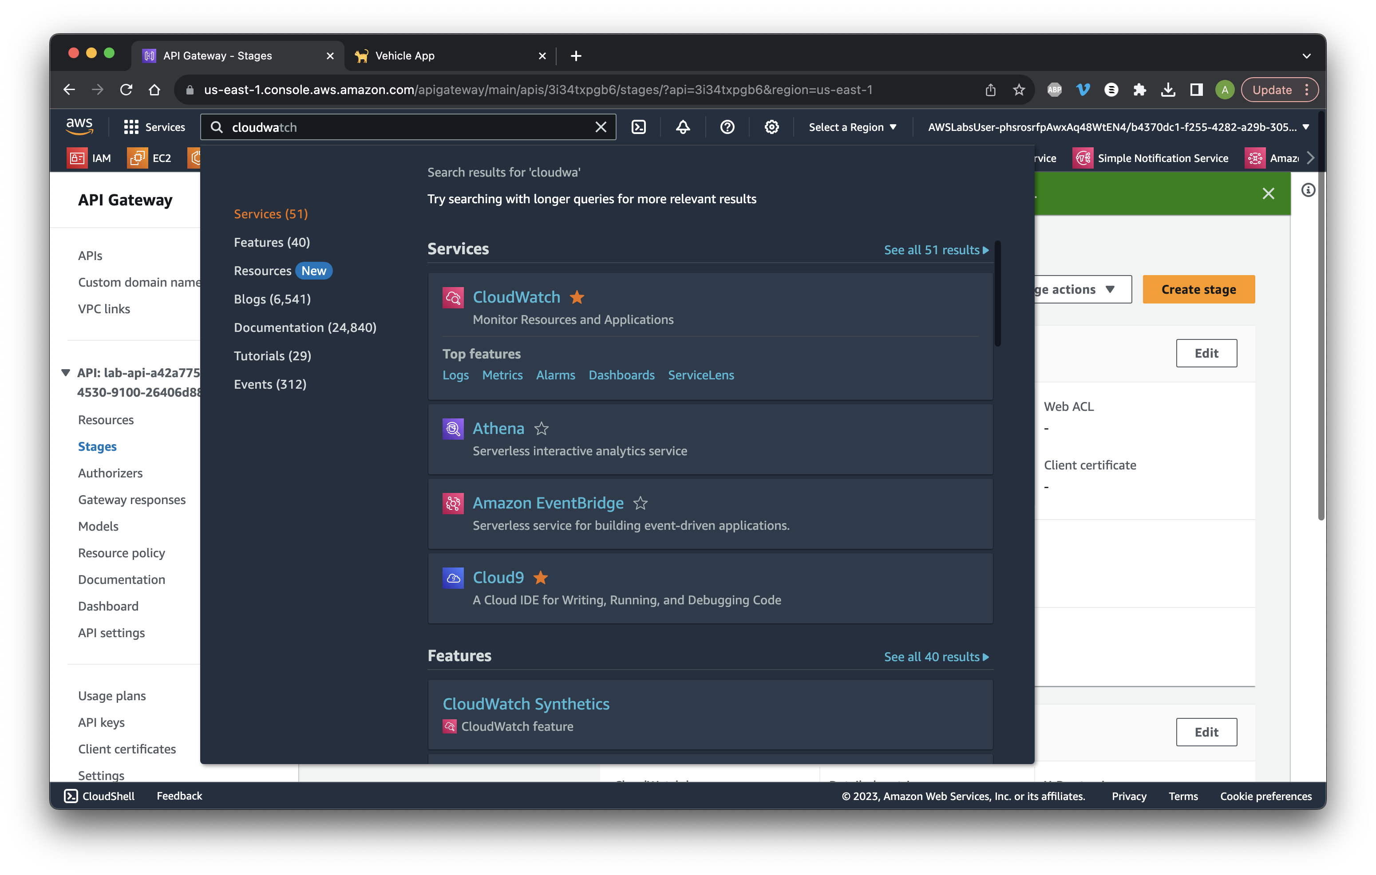The width and height of the screenshot is (1376, 875).
Task: Filter search by Services (51)
Action: [x=271, y=213]
